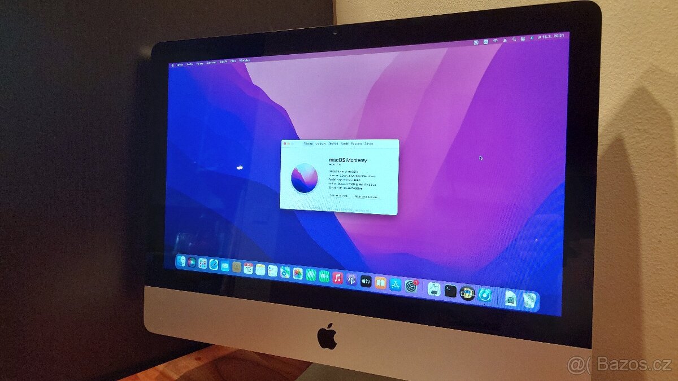Image resolution: width=678 pixels, height=381 pixels.
Task: Open Calendar app in the dock
Action: click(x=249, y=269)
